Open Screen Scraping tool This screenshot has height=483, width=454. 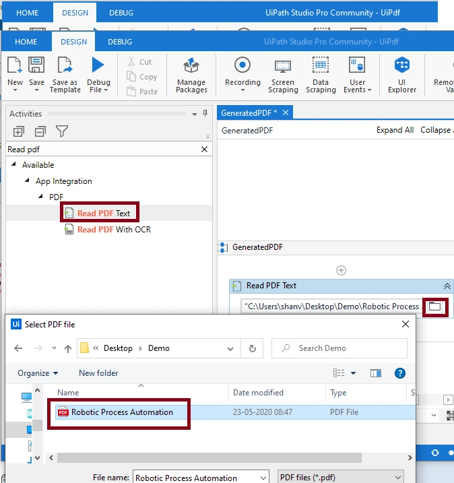283,75
